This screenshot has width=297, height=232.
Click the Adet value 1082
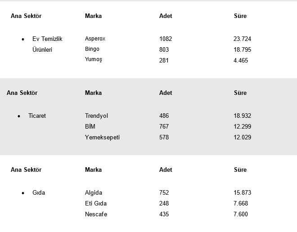click(x=166, y=39)
